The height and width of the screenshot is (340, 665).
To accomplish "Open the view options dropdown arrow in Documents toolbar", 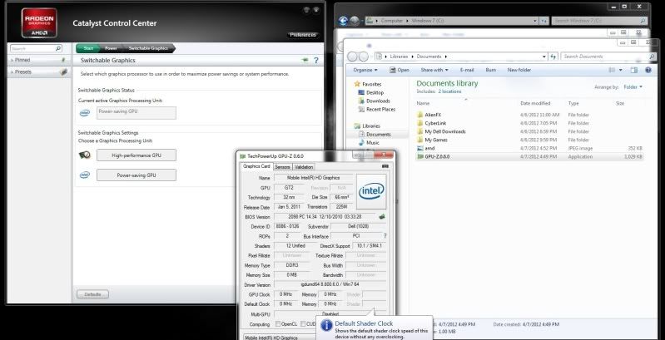I will point(621,70).
